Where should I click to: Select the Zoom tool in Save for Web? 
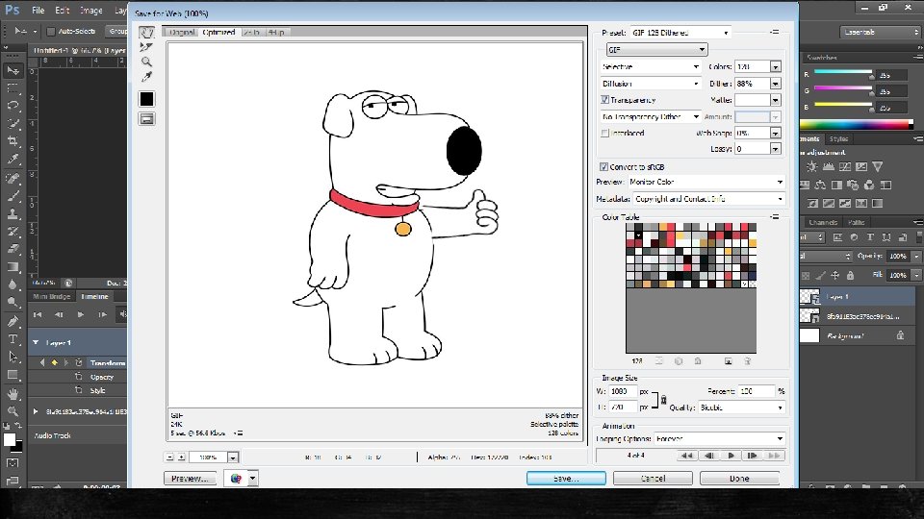(x=146, y=62)
